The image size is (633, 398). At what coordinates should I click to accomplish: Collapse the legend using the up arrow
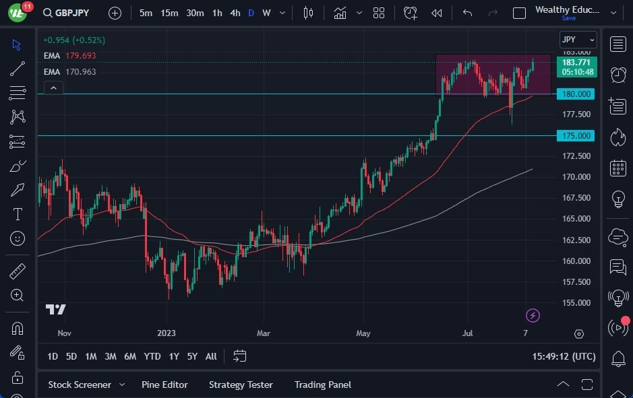[x=53, y=88]
